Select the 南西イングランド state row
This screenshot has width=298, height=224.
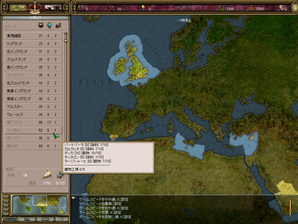(x=33, y=99)
